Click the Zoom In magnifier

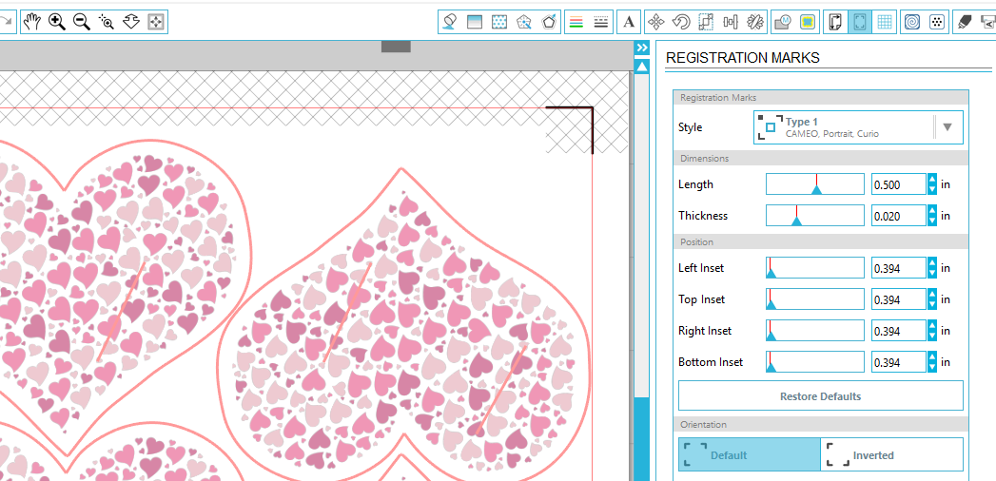[57, 21]
